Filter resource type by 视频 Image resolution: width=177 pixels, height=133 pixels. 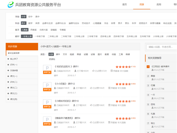[x=72, y=54]
